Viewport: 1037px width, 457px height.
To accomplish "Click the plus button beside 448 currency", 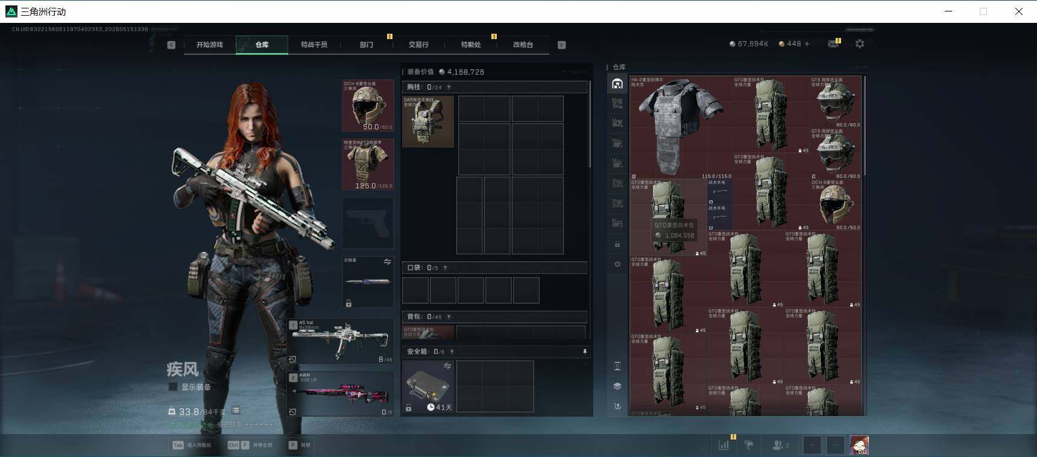I will [x=807, y=44].
